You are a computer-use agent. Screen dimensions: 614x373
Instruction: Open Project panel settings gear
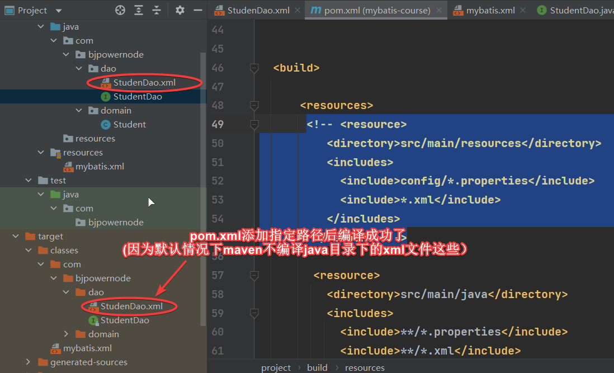[180, 10]
